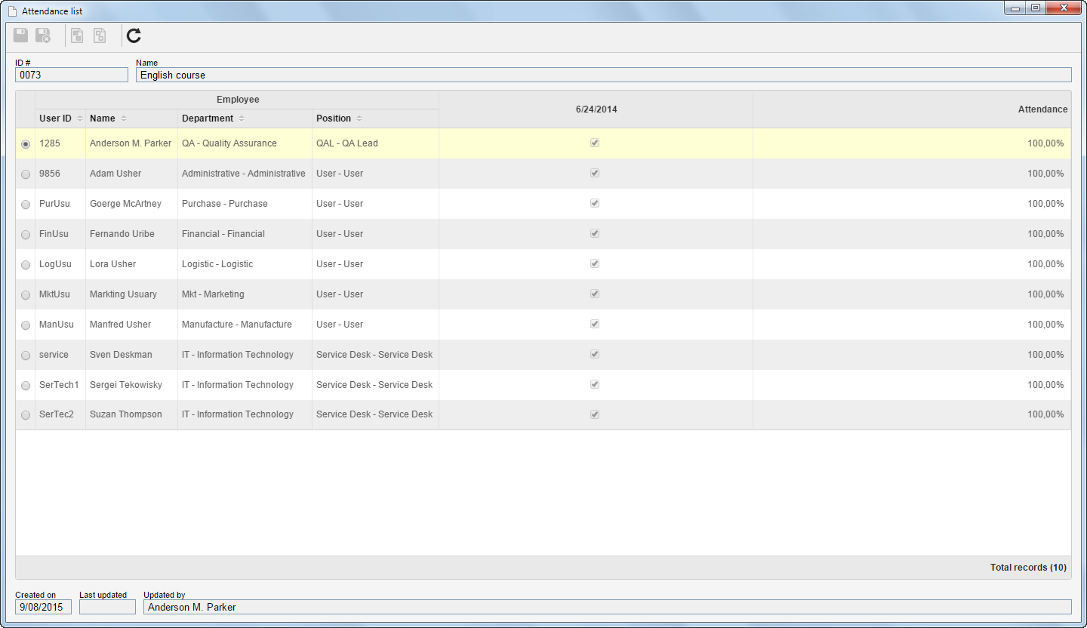Sort using the Name column arrows

tap(124, 119)
